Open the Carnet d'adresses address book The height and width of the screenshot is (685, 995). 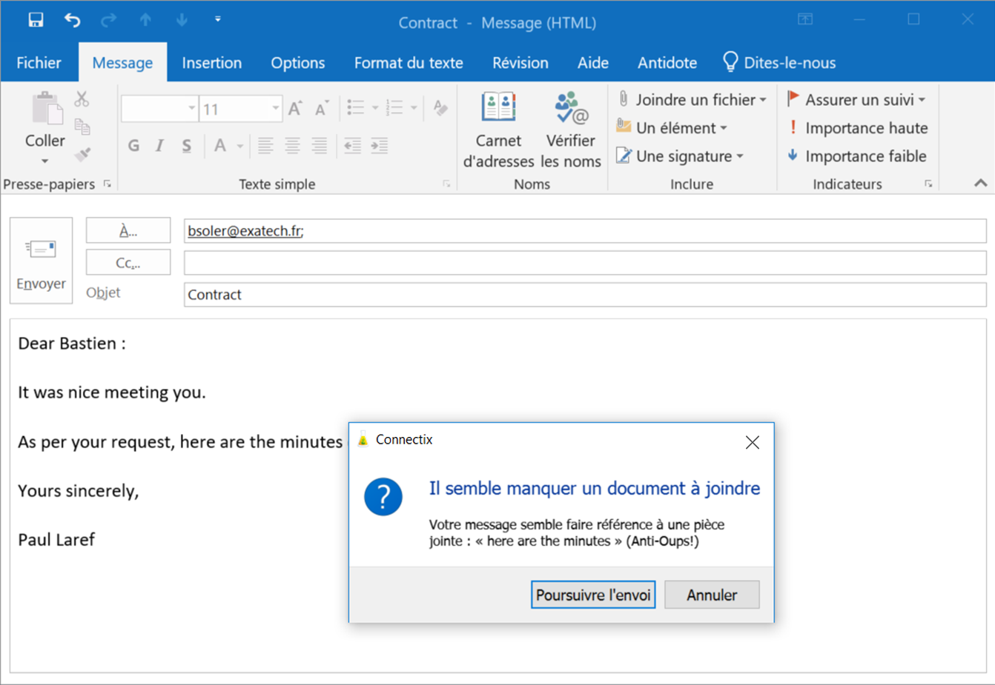pos(498,130)
